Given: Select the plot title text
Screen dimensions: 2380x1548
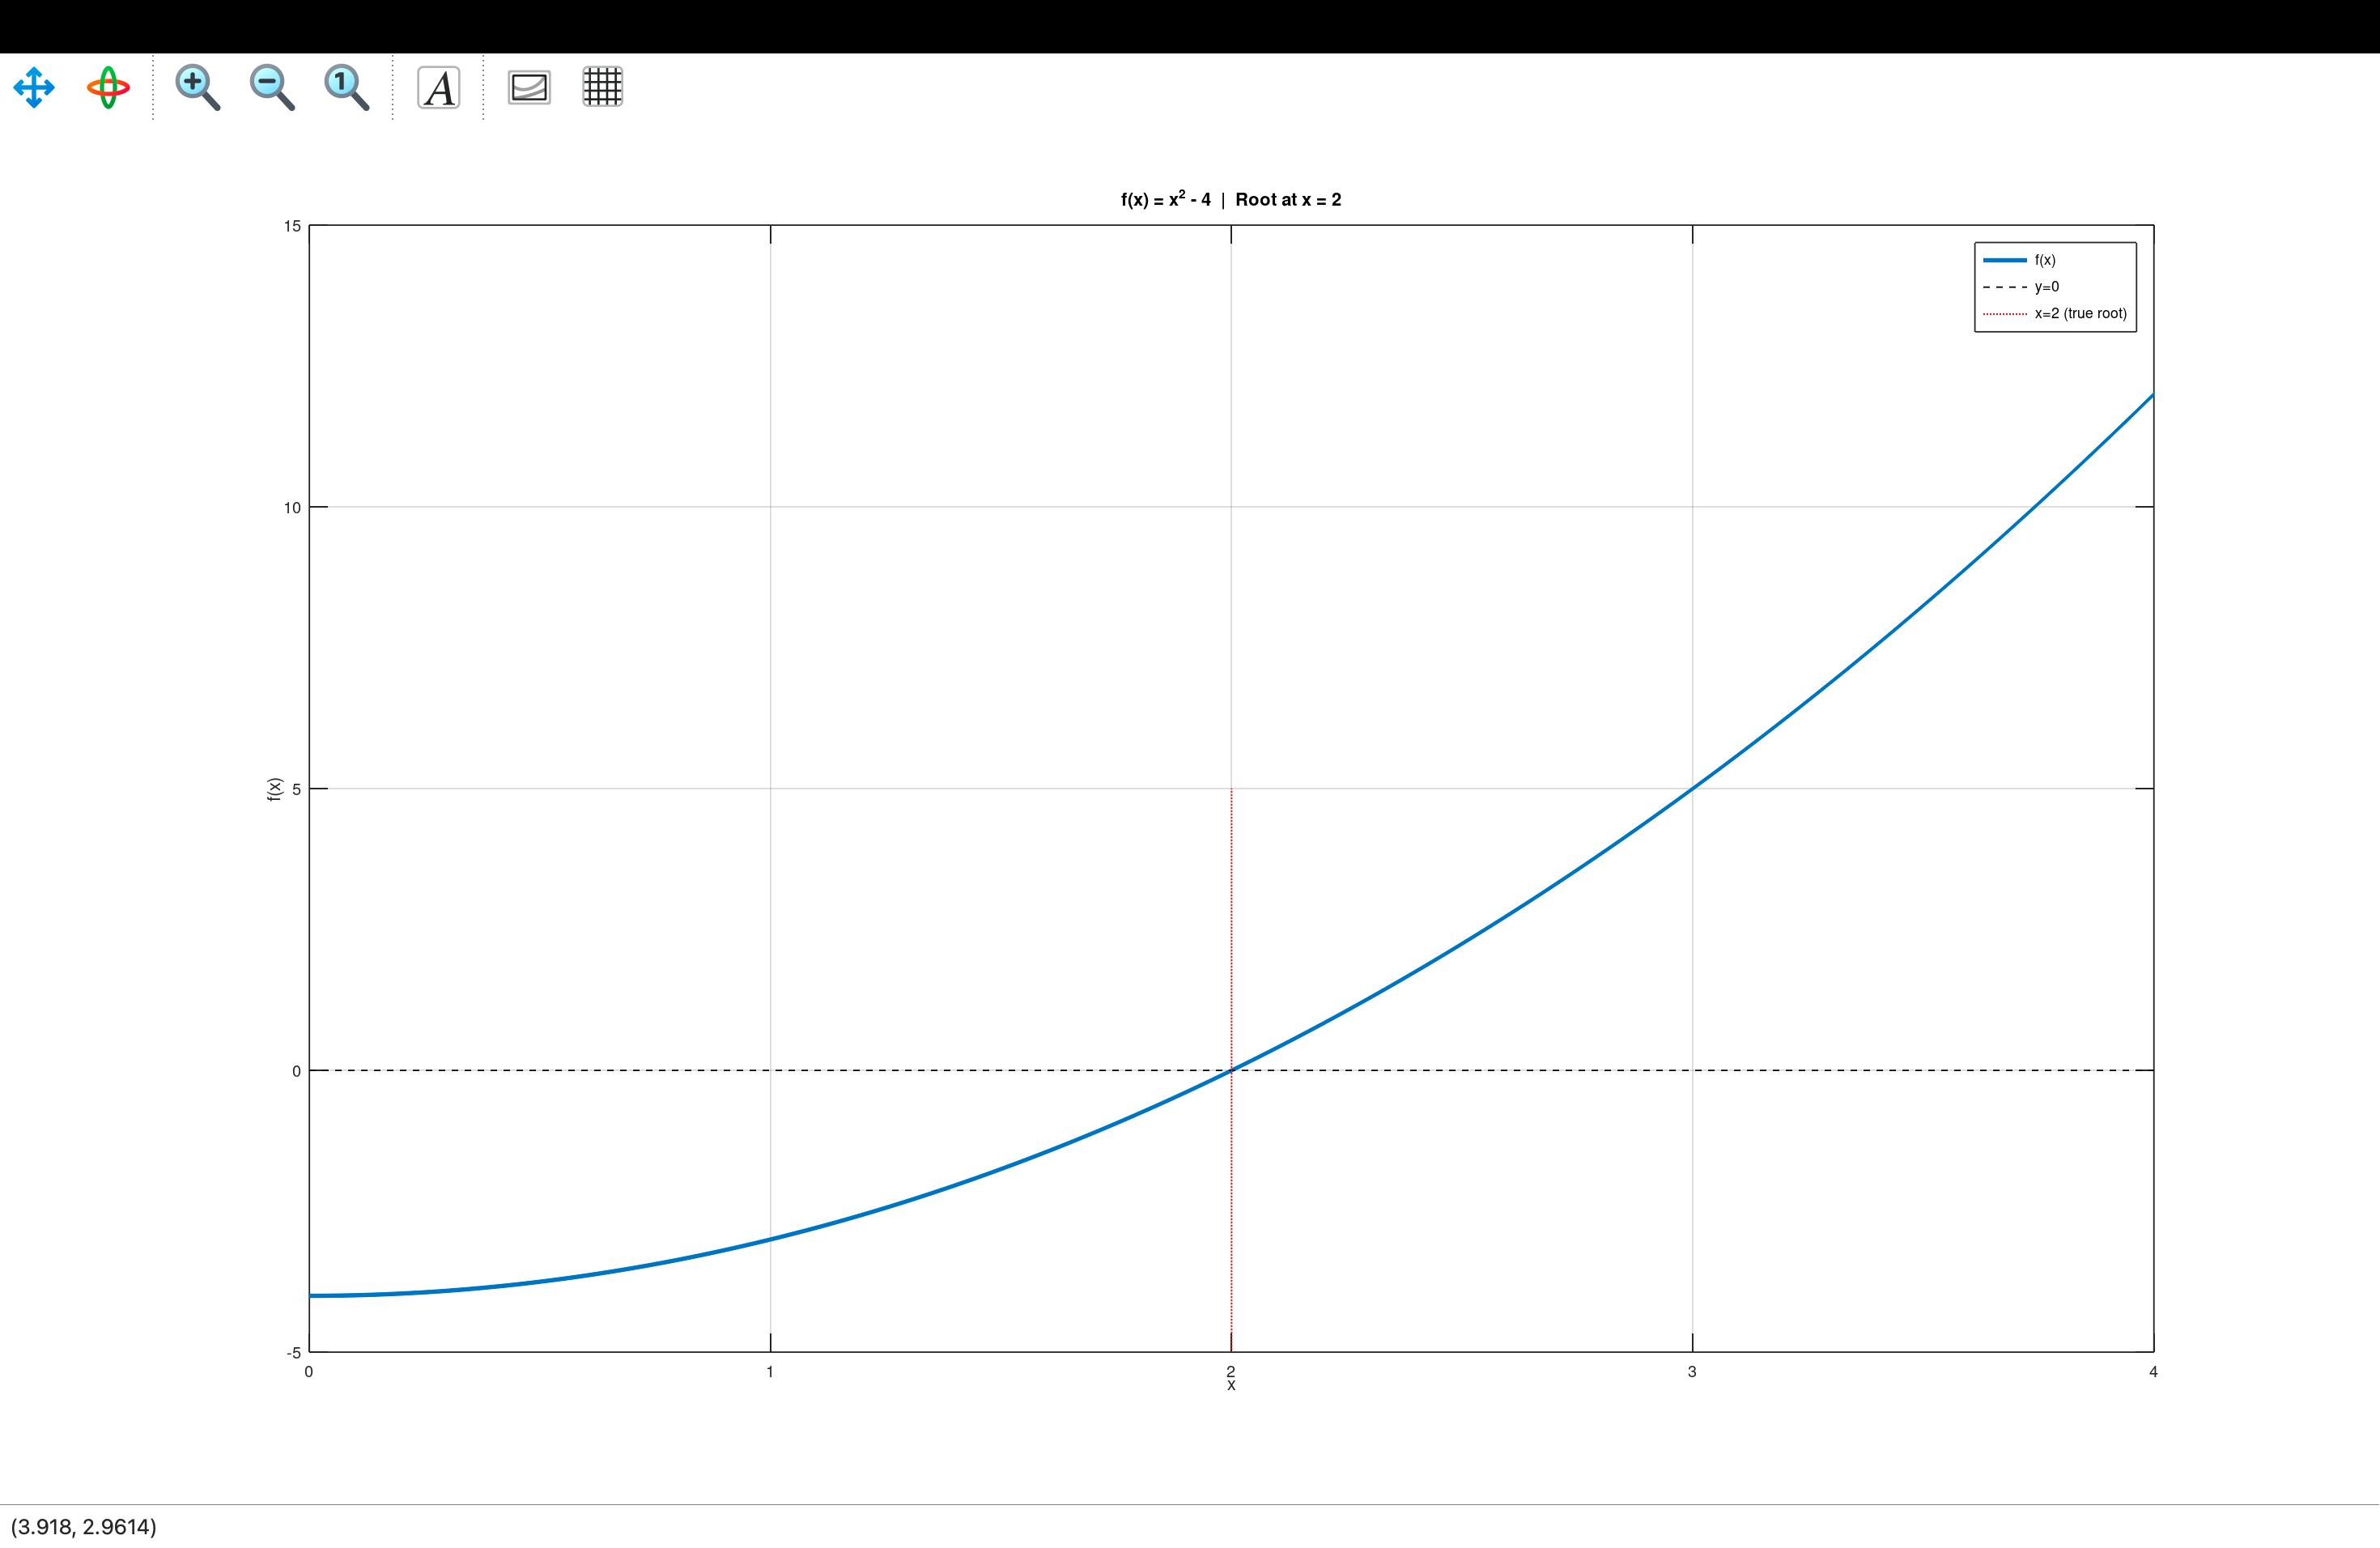Looking at the screenshot, I should [1231, 198].
